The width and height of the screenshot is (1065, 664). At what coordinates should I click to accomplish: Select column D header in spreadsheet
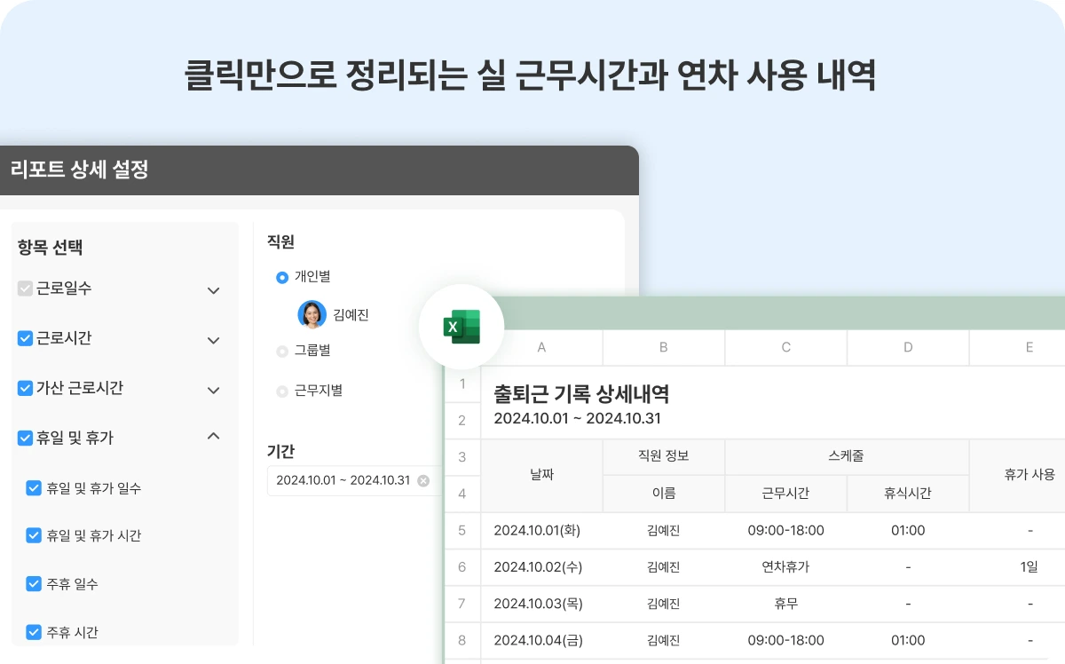[908, 348]
